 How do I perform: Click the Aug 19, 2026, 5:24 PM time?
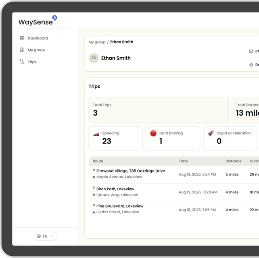click(x=197, y=175)
